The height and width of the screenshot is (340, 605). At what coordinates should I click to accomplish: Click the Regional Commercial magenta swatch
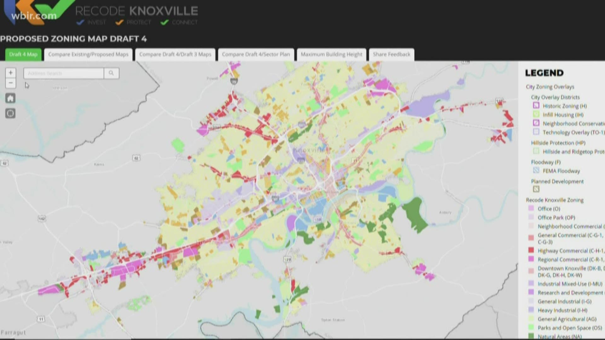(531, 259)
